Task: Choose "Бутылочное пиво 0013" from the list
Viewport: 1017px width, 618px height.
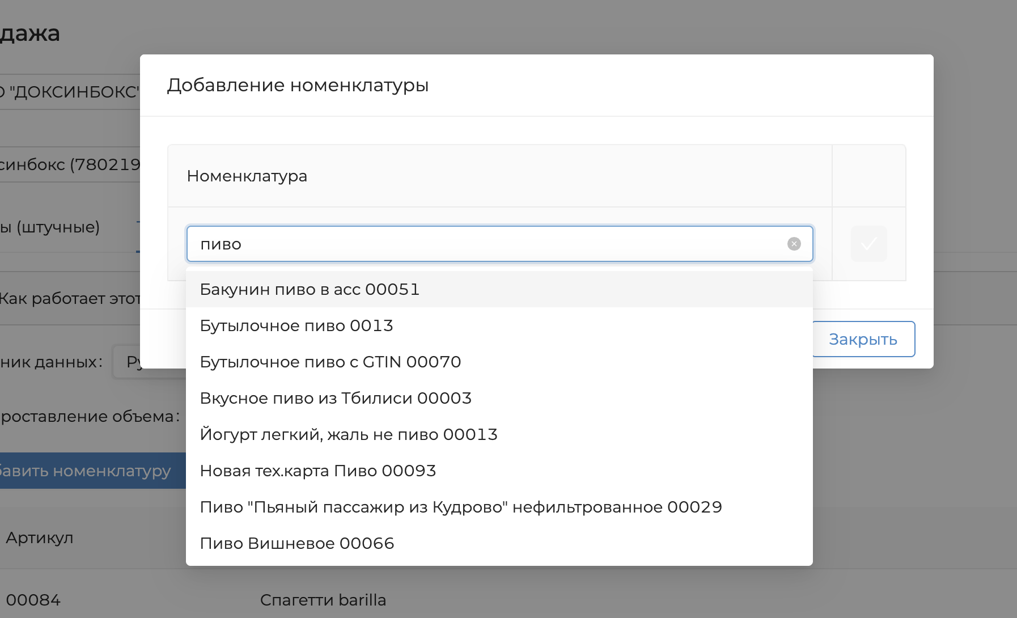Action: tap(296, 325)
